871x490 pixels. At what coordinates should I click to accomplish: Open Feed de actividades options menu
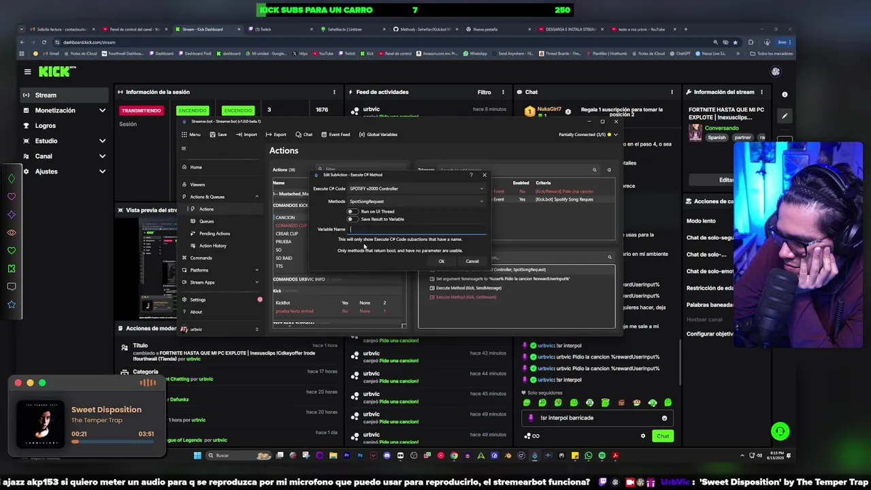504,92
